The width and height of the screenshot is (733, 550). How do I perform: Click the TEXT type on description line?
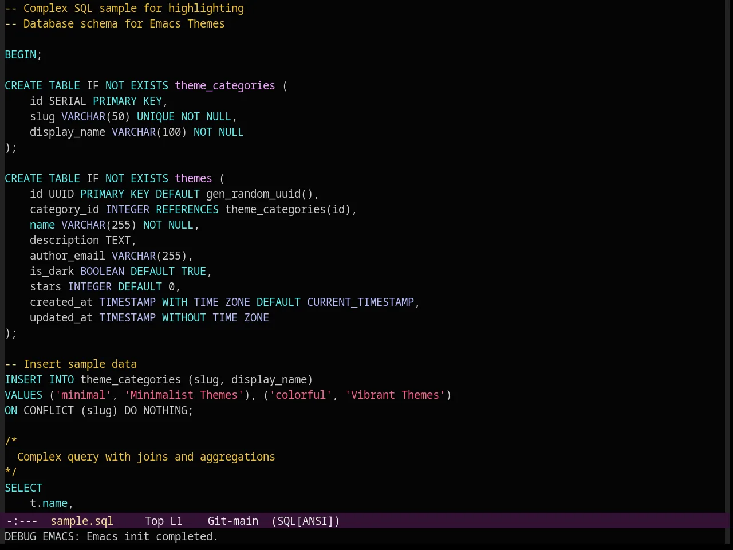point(118,240)
